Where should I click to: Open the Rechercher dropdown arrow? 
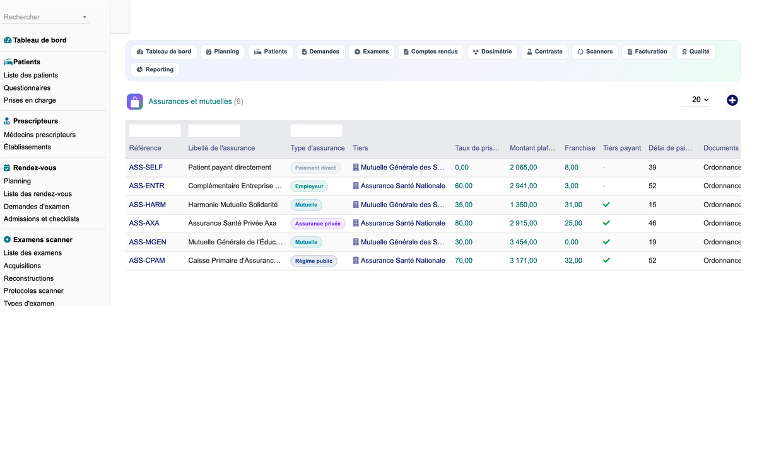85,18
